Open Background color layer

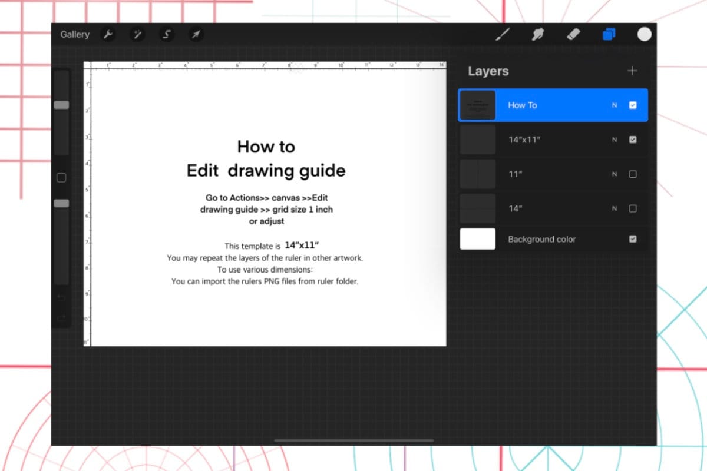553,239
